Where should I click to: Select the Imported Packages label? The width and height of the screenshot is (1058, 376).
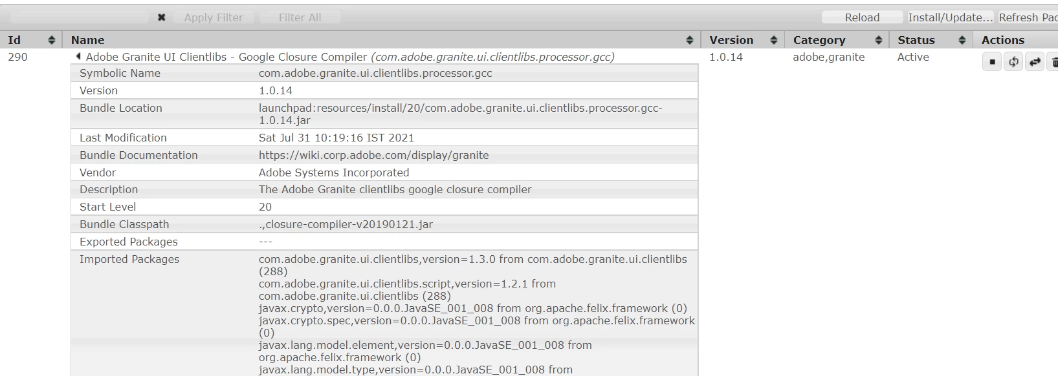point(129,259)
